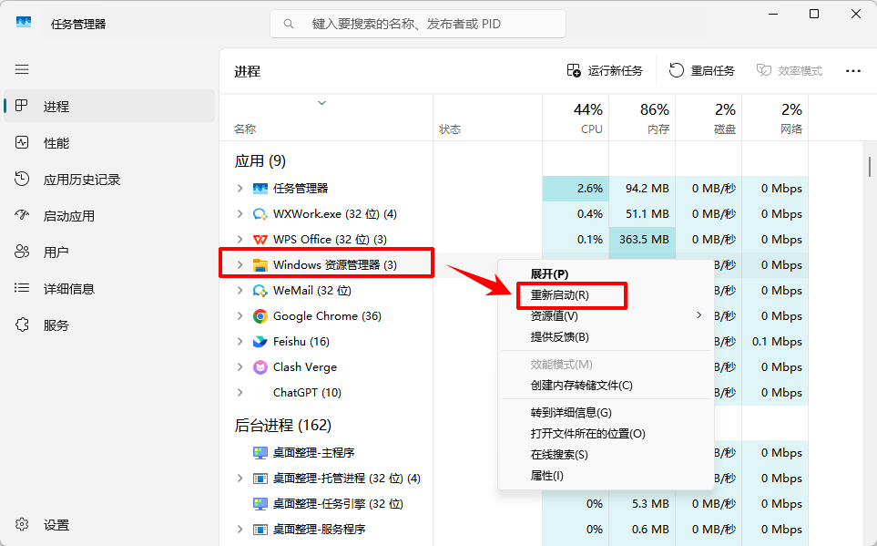Expand the Clash Verge process group
Viewport: 877px width, 546px height.
(240, 366)
